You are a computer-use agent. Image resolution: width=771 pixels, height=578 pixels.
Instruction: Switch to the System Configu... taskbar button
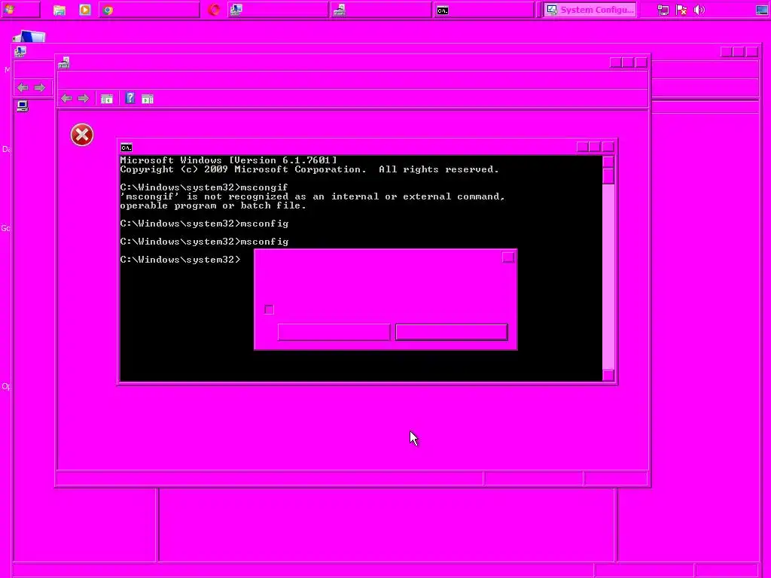coord(590,10)
